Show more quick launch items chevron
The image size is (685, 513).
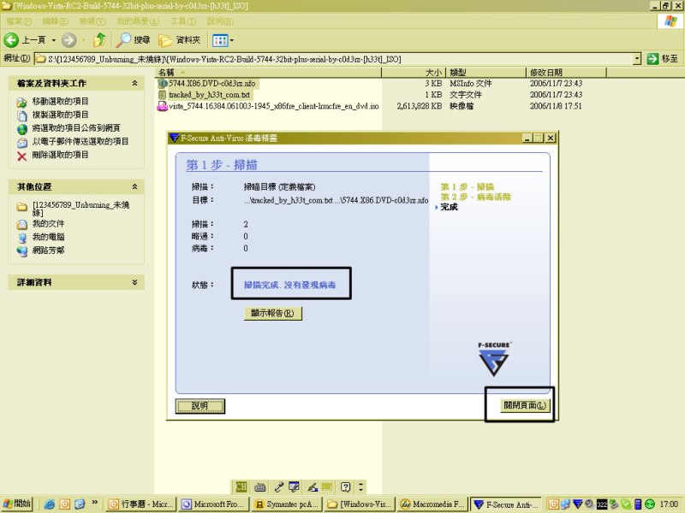pyautogui.click(x=94, y=502)
